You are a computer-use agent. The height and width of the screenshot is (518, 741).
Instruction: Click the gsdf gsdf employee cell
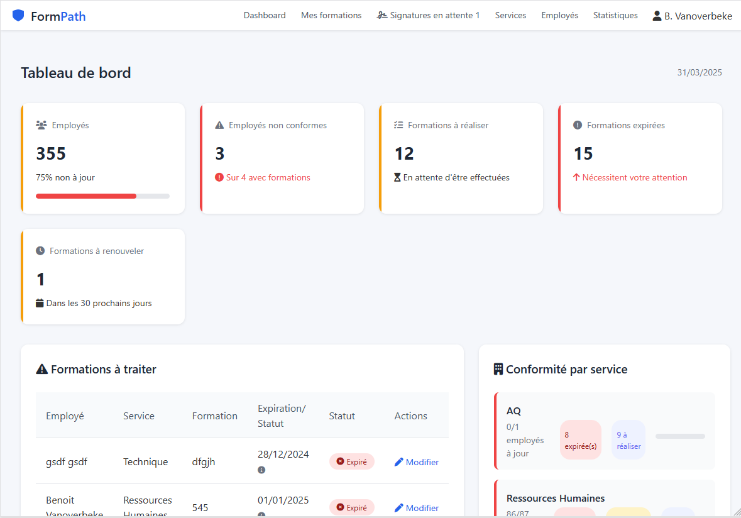[x=67, y=462]
